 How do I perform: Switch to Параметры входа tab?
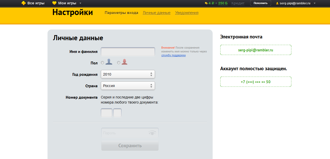121,13
